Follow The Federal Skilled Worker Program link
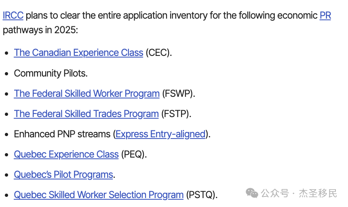 click(x=86, y=94)
